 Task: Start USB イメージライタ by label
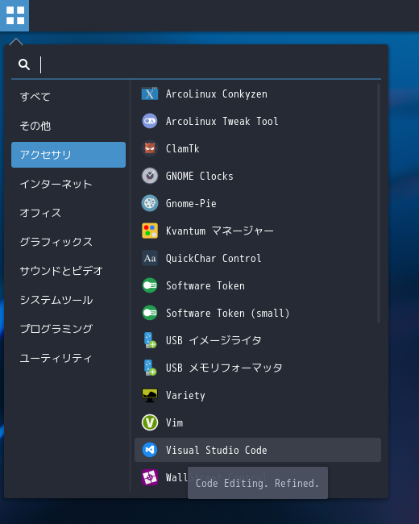point(214,340)
